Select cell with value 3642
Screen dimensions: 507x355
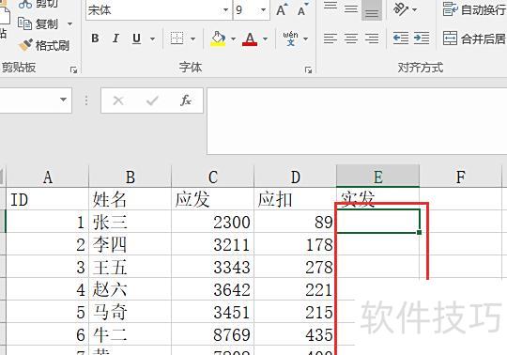pos(213,289)
